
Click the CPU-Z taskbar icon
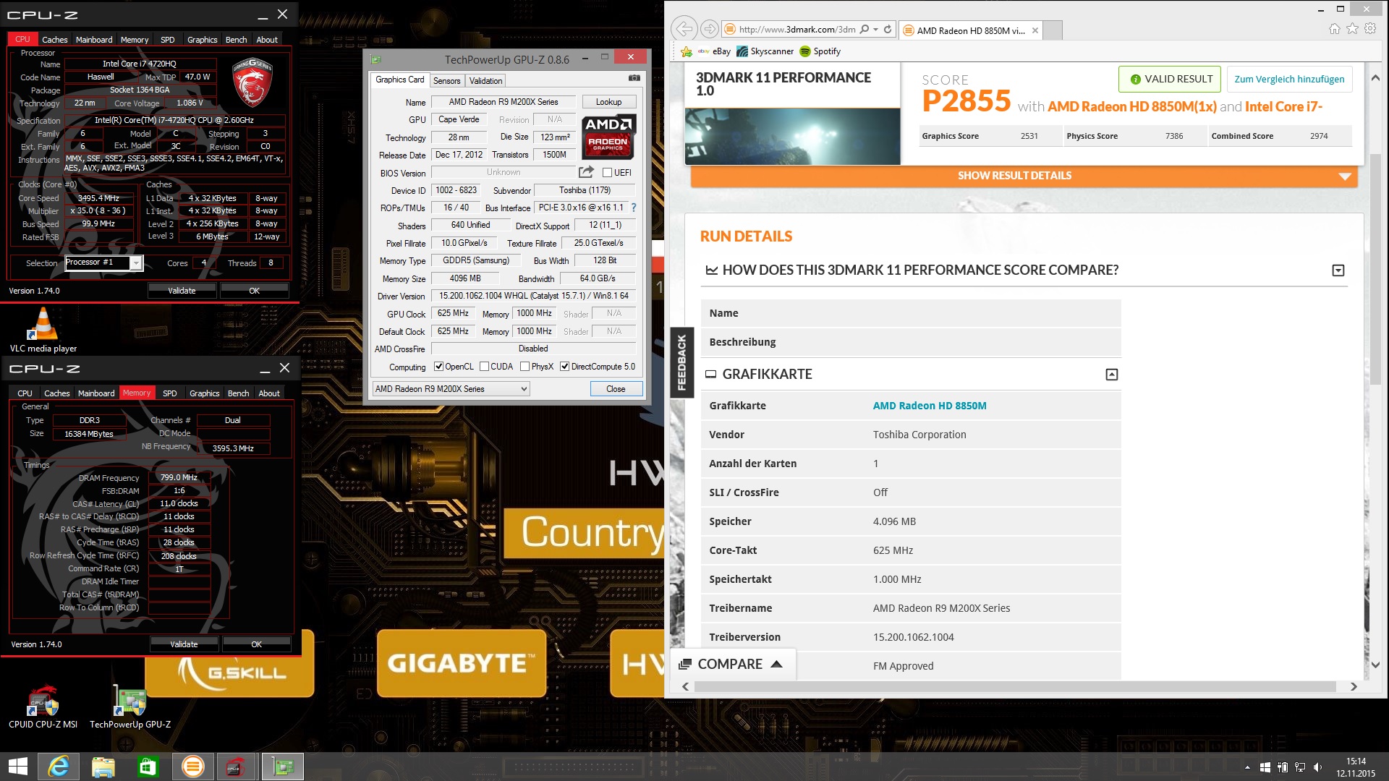[x=234, y=767]
